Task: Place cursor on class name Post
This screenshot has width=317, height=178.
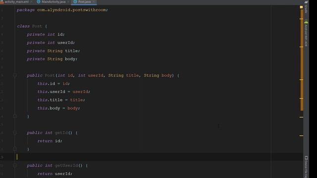Action: 37,26
